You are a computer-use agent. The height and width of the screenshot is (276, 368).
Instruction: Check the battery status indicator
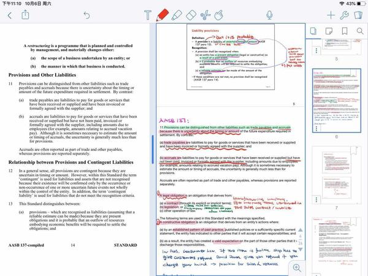(x=361, y=4)
